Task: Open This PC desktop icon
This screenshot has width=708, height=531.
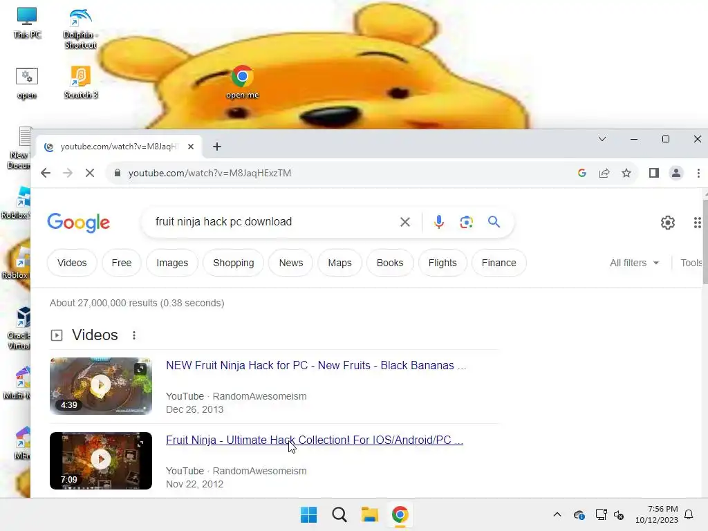Action: [x=27, y=23]
